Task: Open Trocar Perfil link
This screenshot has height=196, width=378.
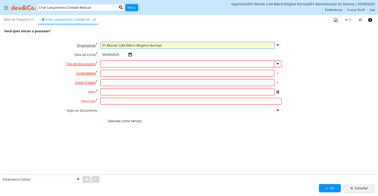Action: (x=356, y=10)
